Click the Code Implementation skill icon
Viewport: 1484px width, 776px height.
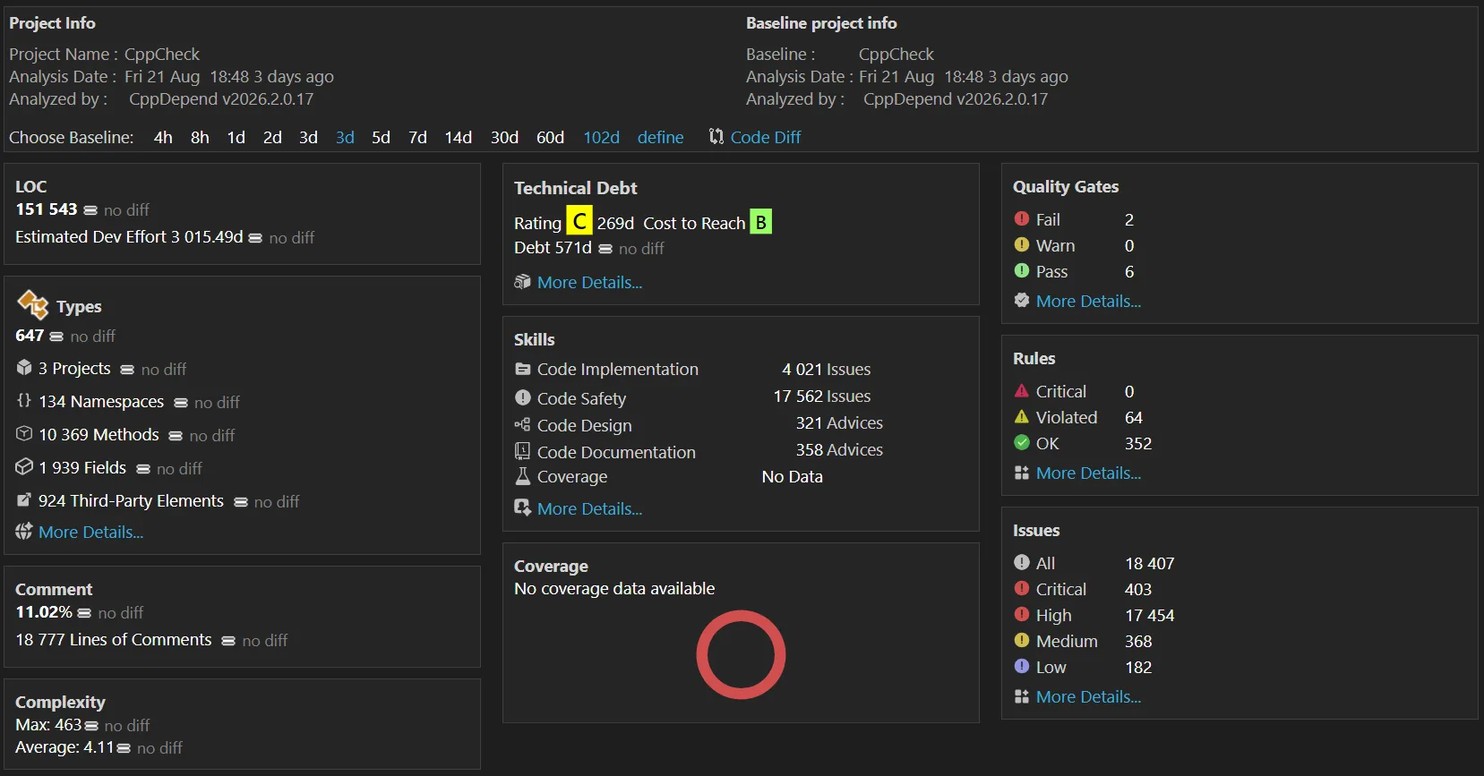point(523,369)
